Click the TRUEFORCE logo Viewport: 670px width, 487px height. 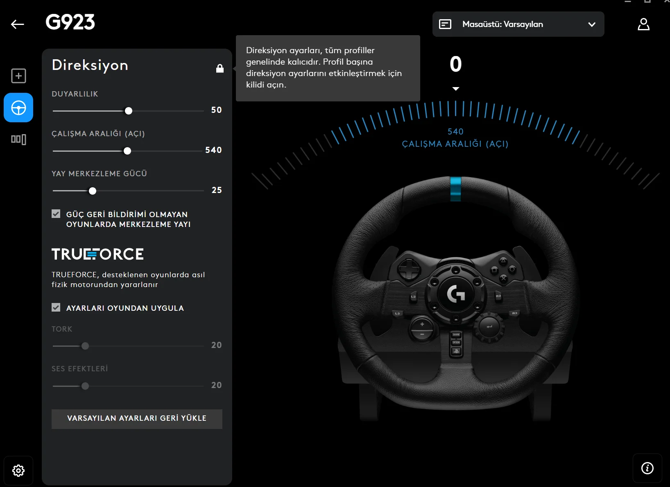(x=97, y=254)
